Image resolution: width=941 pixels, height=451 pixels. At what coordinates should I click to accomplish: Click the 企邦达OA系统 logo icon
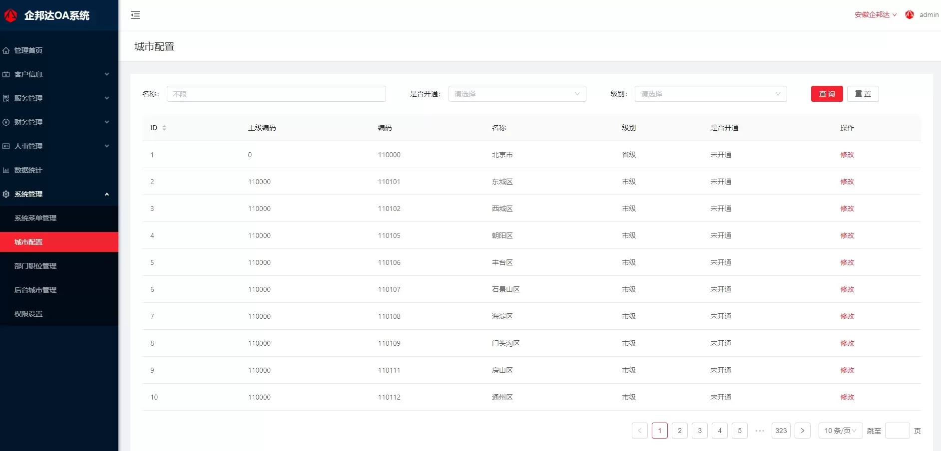tap(10, 15)
